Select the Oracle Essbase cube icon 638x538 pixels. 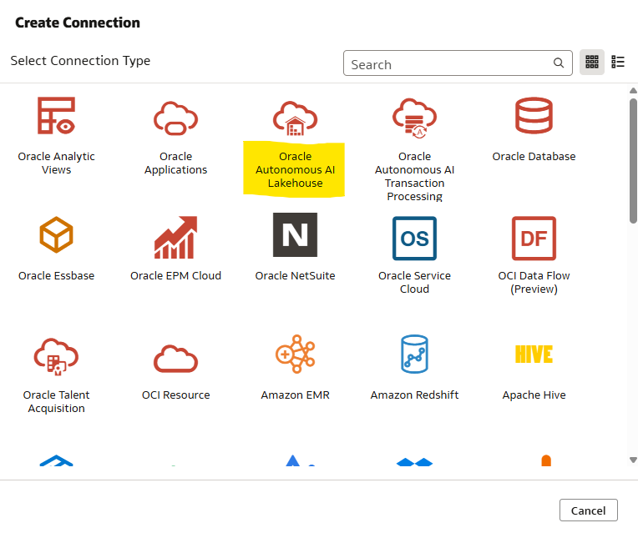[56, 234]
